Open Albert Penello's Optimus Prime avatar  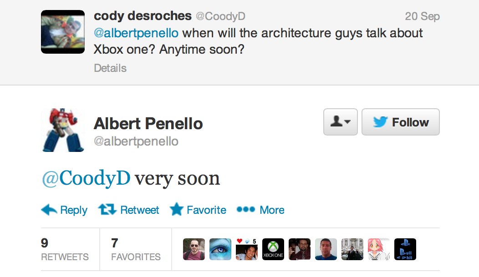click(63, 130)
